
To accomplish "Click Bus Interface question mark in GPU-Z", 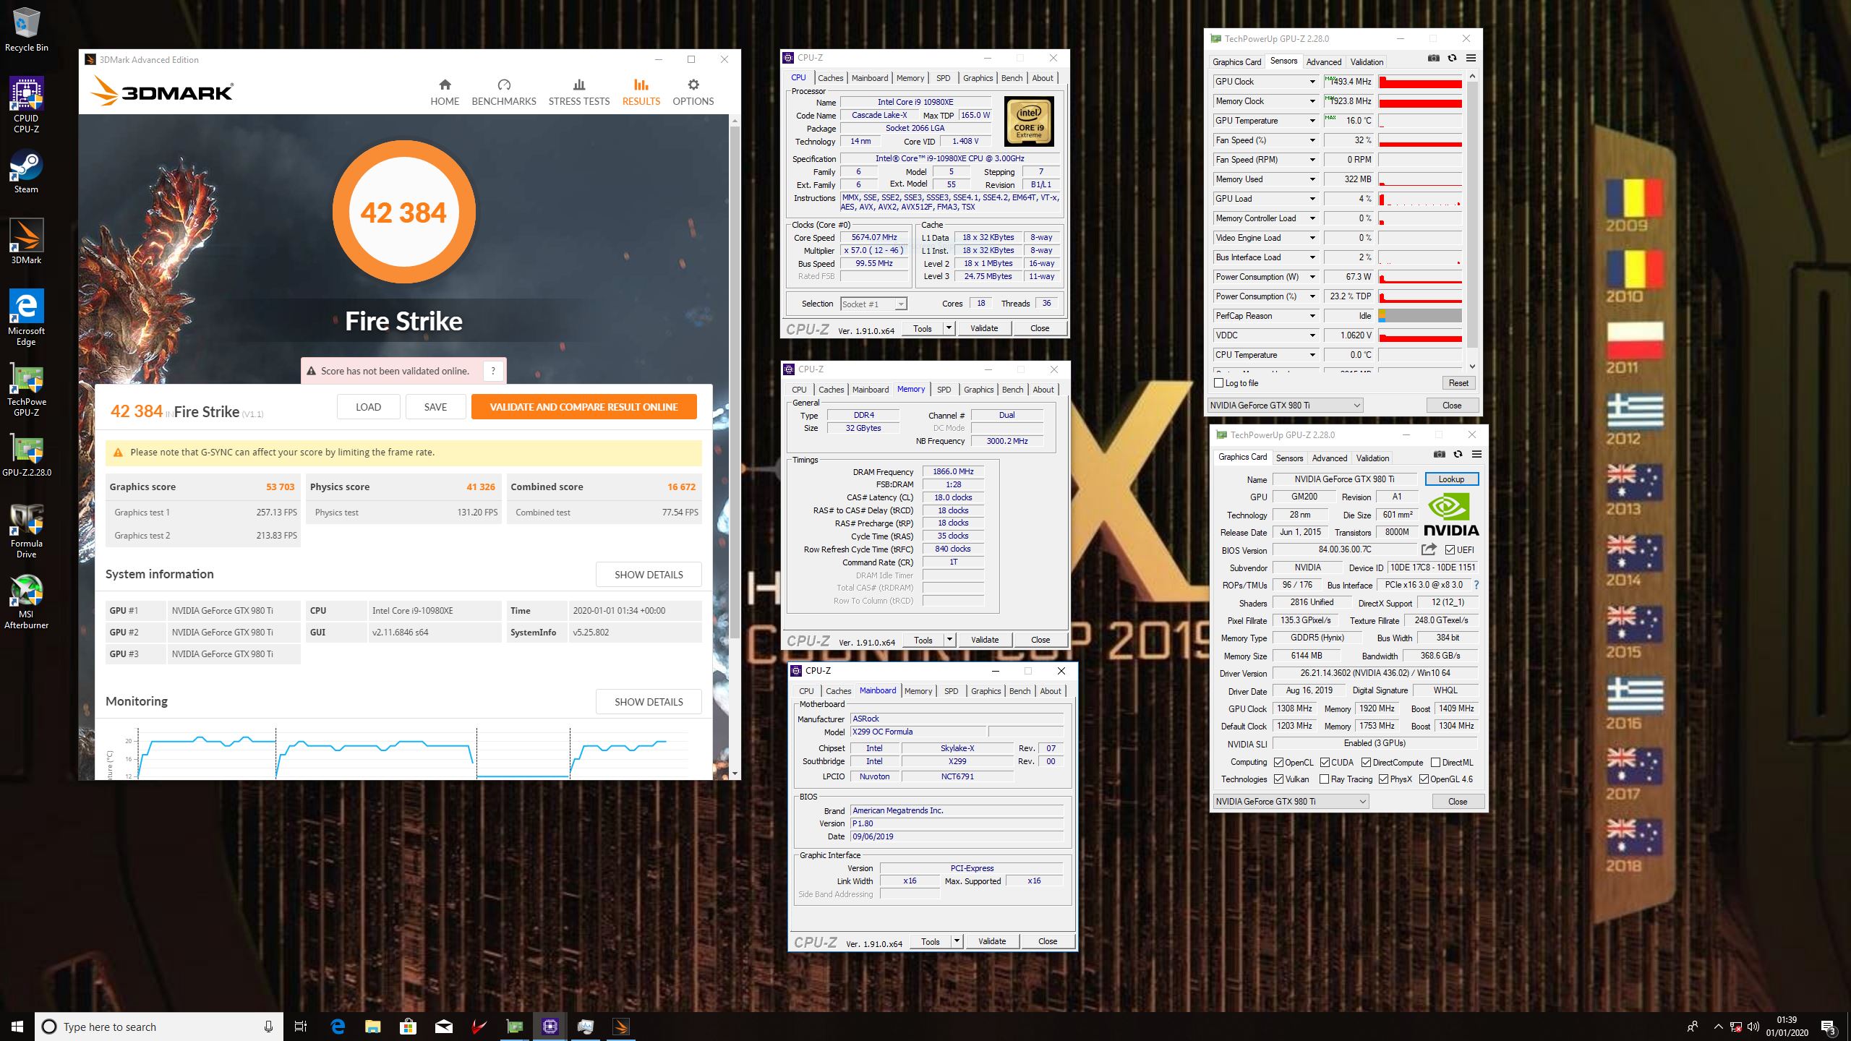I will [1476, 585].
